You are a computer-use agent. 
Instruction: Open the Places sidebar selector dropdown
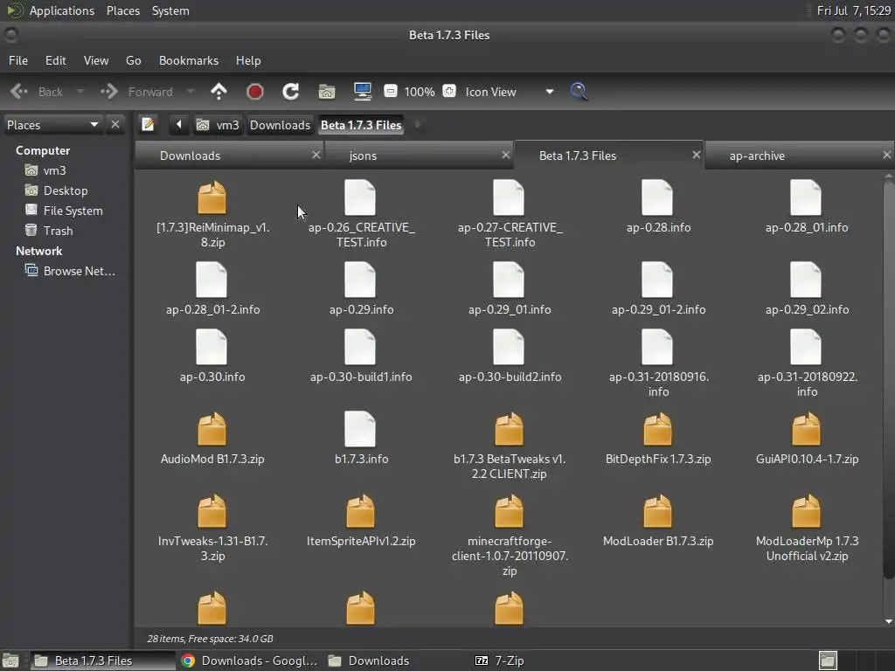point(52,124)
